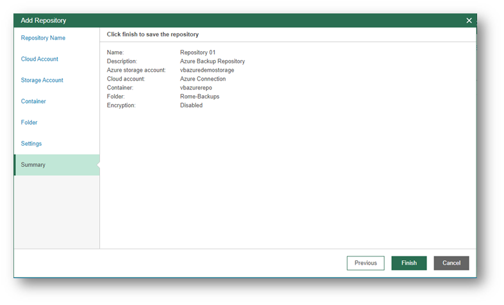Click the 'vbazurerepo' container value

tap(196, 88)
